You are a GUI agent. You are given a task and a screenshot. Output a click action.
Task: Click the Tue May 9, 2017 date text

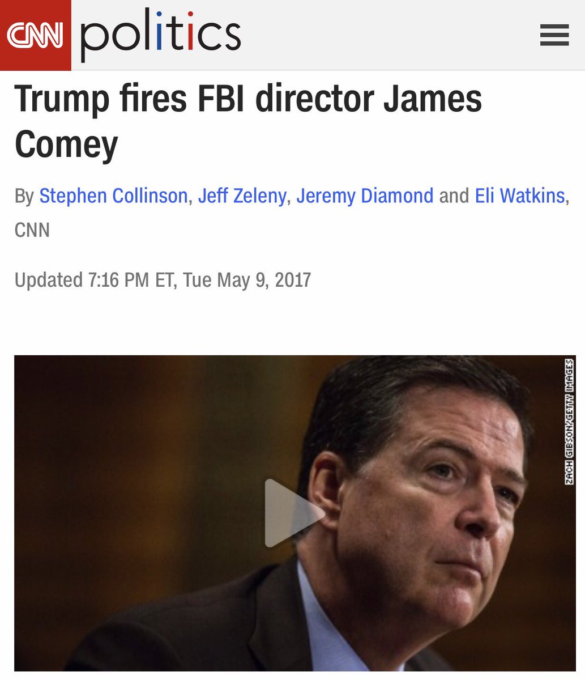247,280
